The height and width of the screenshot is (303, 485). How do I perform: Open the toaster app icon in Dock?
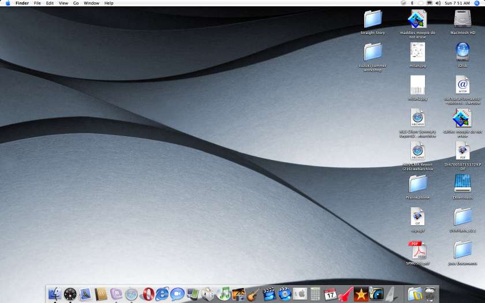(x=208, y=294)
